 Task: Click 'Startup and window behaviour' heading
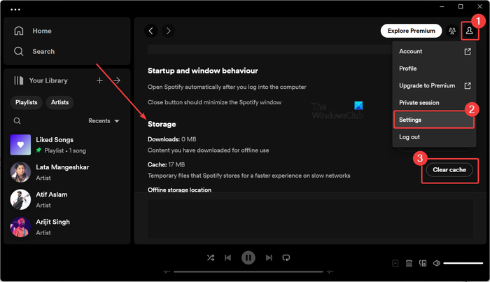pyautogui.click(x=203, y=71)
